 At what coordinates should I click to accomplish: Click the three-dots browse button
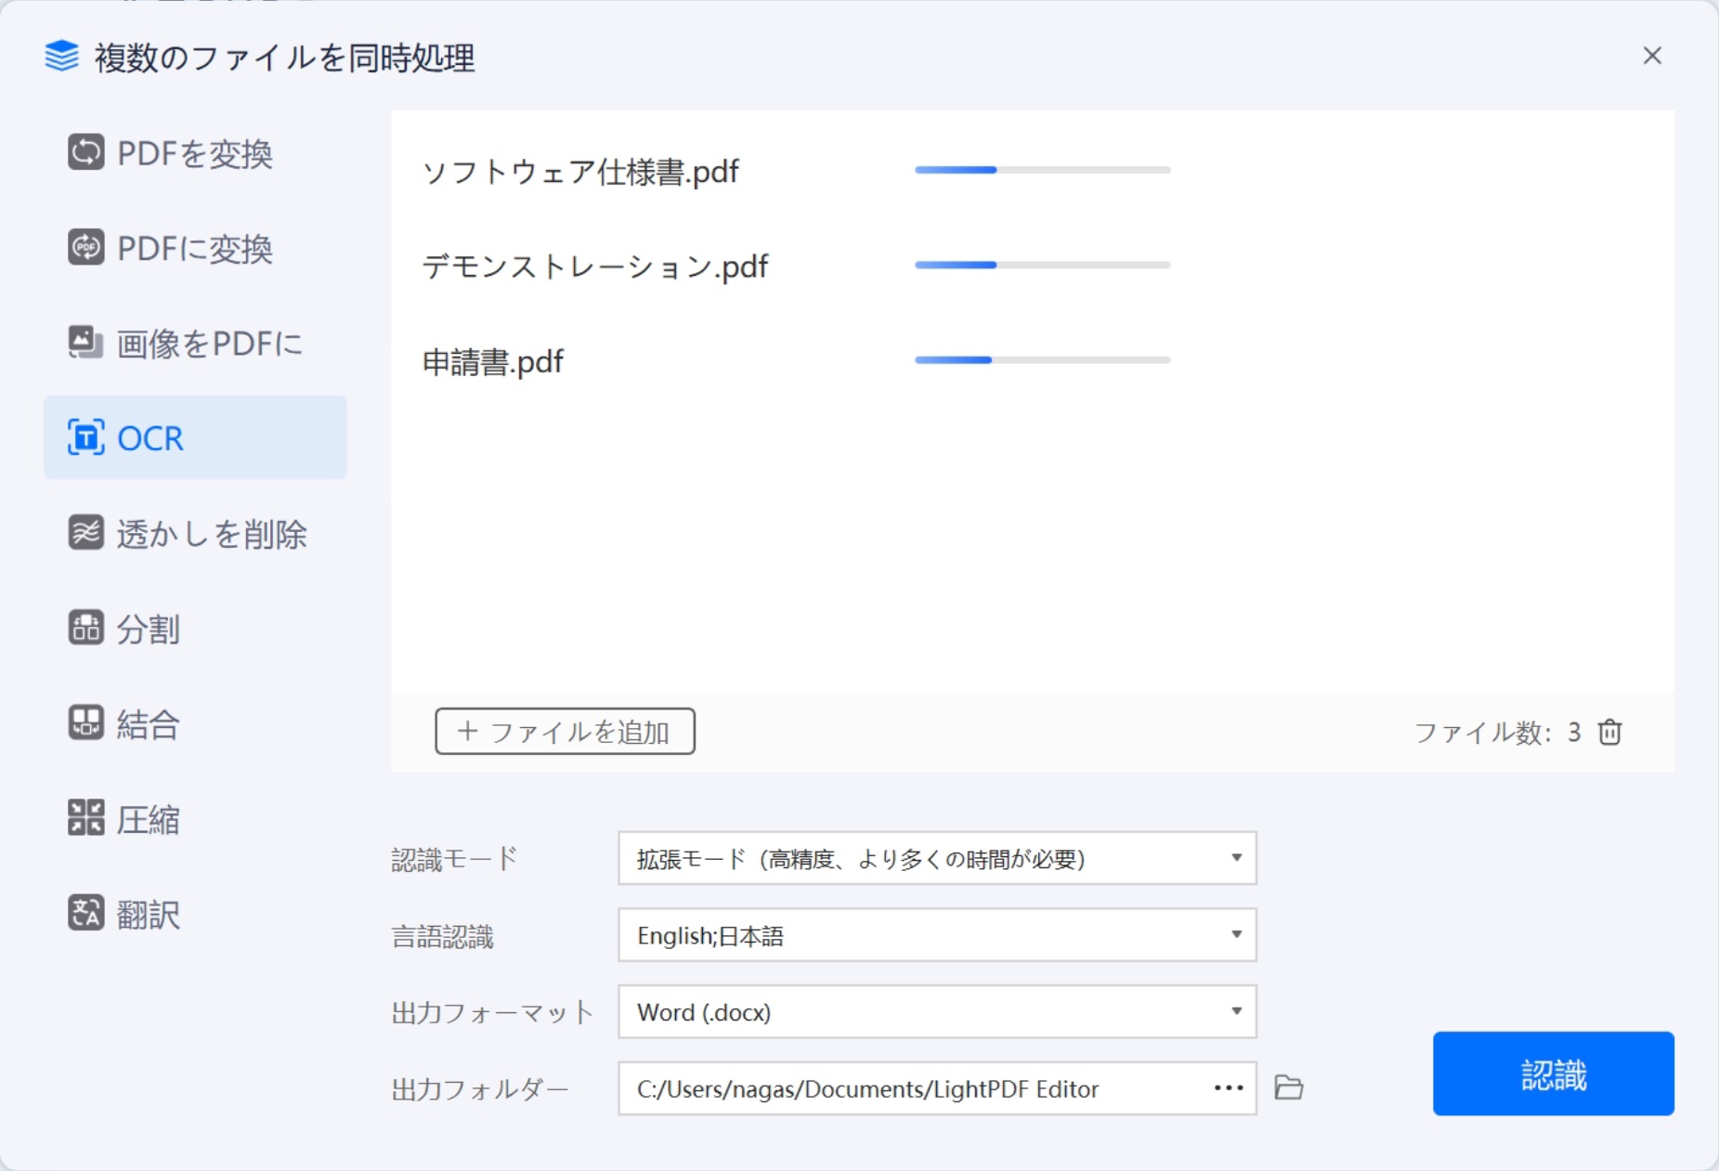[x=1228, y=1088]
